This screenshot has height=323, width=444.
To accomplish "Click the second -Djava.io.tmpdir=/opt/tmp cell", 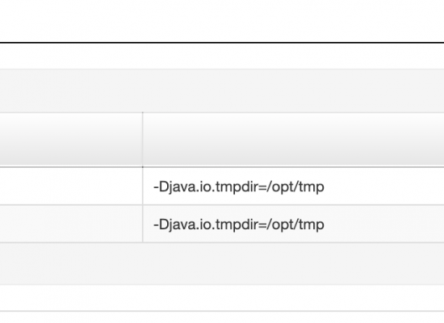I will (x=293, y=224).
